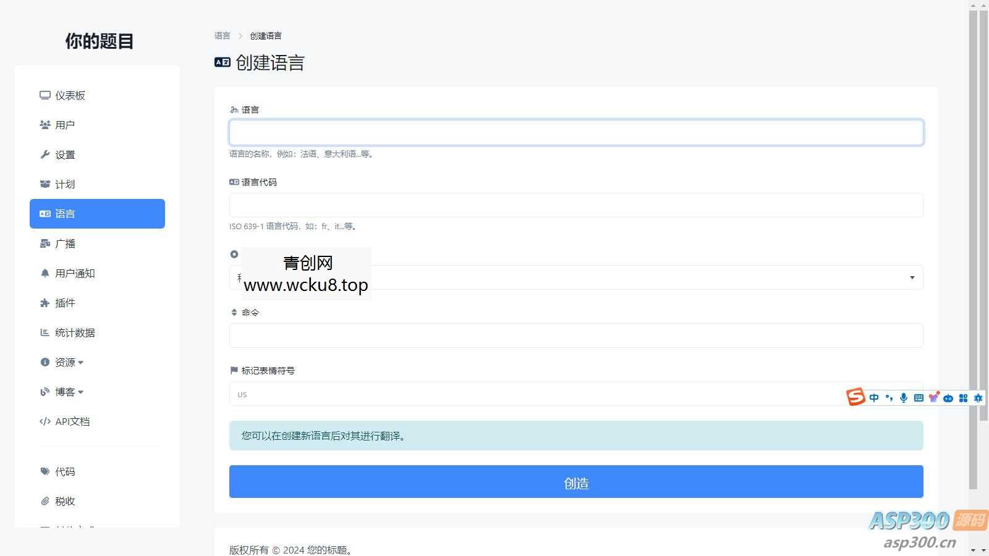Open 插件 via the puzzle piece icon

44,303
